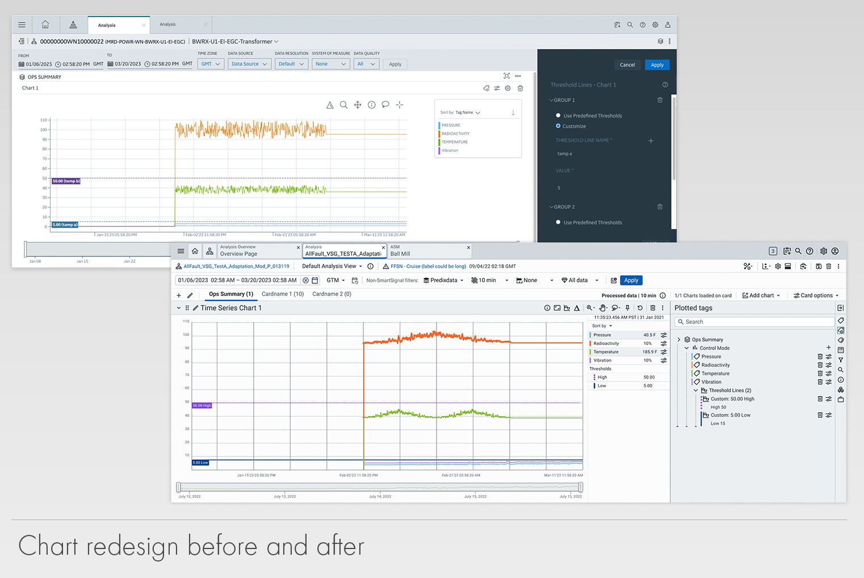
Task: Click blue Apply in Threshold Lines panel
Action: [657, 65]
